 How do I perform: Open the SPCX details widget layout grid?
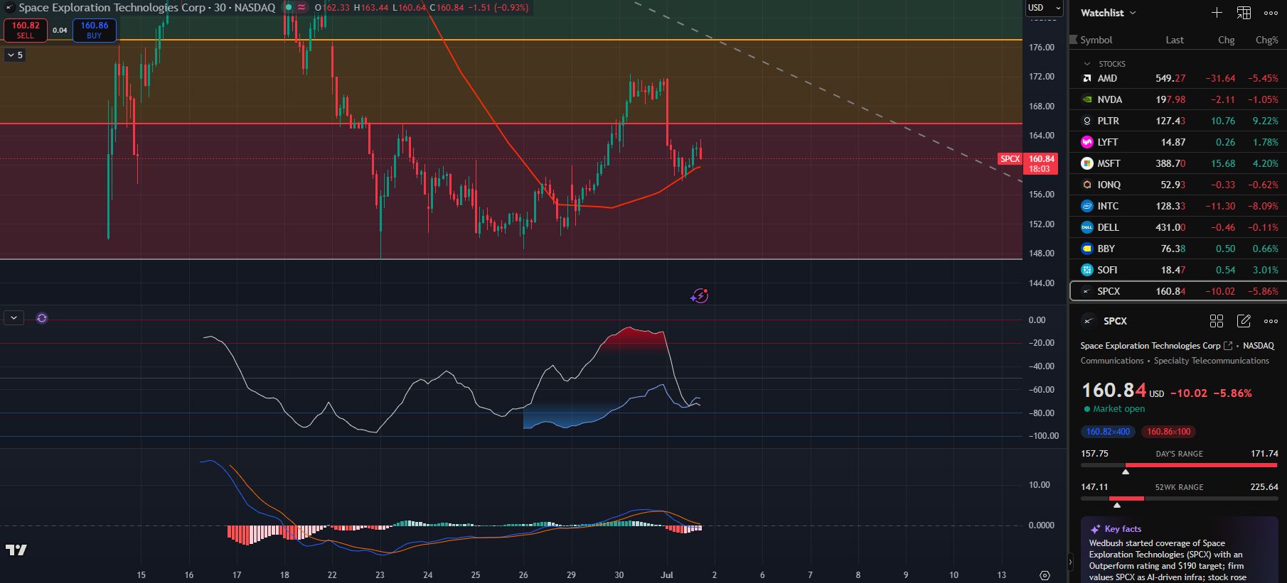pyautogui.click(x=1217, y=321)
